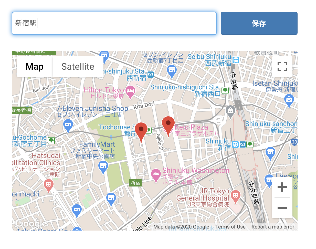316x249 pixels.
Task: Zoom in with the plus button
Action: pos(282,187)
